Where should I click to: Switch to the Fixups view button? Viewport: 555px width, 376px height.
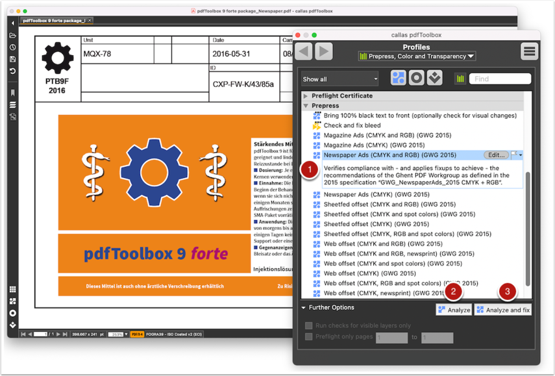(435, 78)
